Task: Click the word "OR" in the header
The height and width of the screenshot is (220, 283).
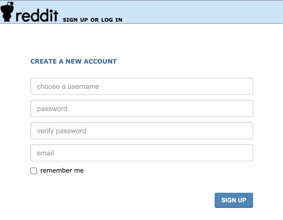Action: 94,20
